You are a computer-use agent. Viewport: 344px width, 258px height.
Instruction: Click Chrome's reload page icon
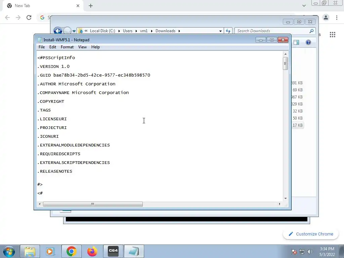[29, 17]
